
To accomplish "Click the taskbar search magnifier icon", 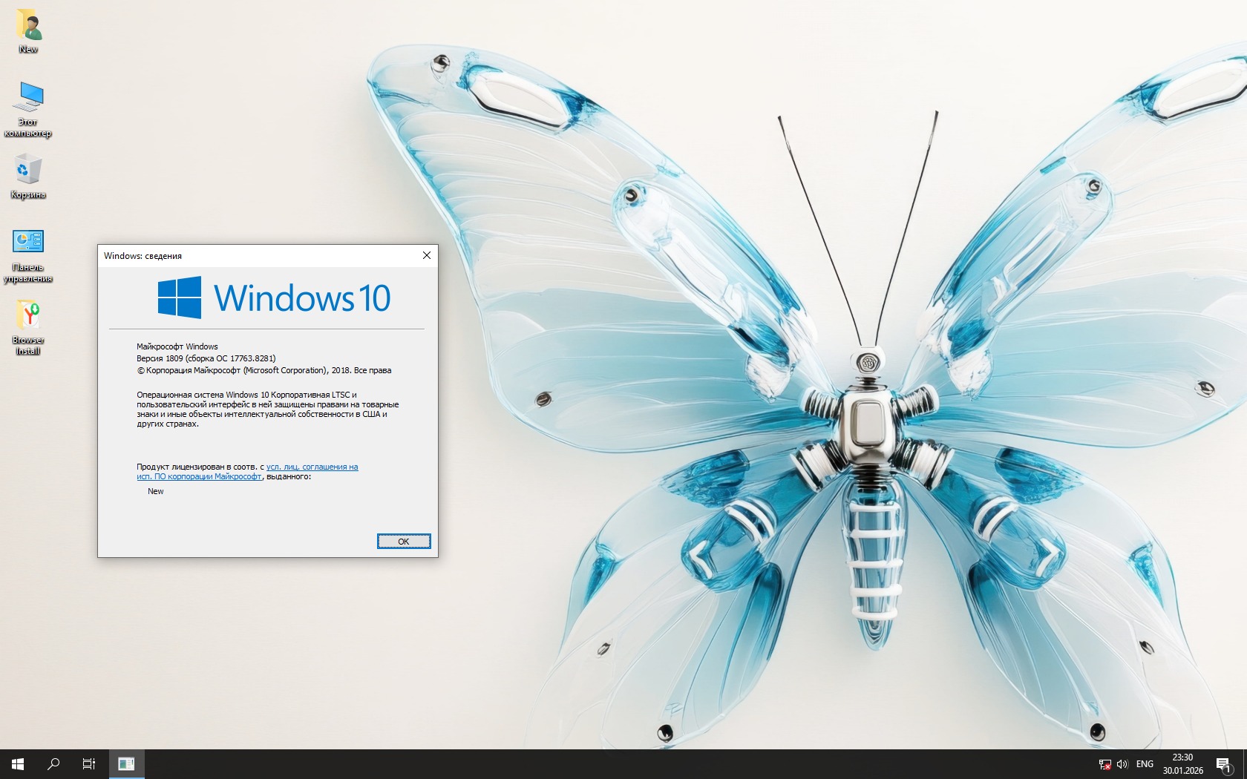I will tap(53, 763).
